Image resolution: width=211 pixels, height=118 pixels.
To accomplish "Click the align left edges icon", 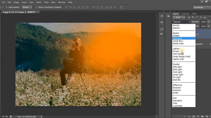I will [x=79, y=7].
